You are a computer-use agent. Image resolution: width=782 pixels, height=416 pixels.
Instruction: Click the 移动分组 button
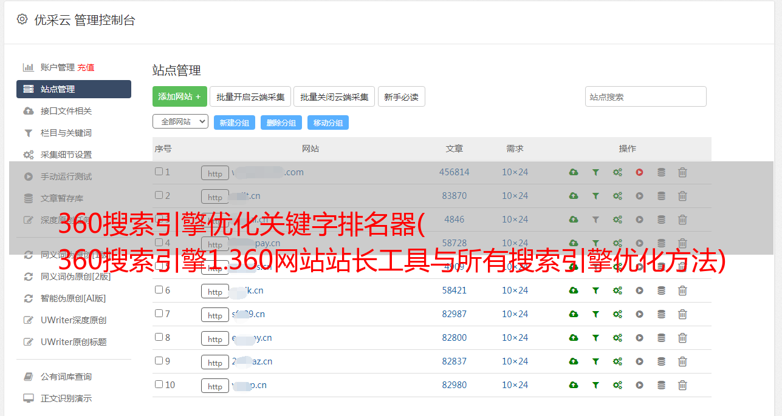328,122
